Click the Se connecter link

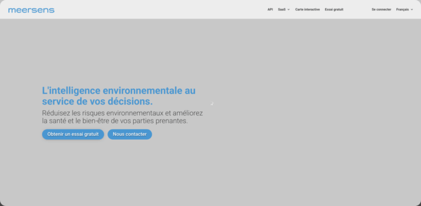[x=382, y=9]
